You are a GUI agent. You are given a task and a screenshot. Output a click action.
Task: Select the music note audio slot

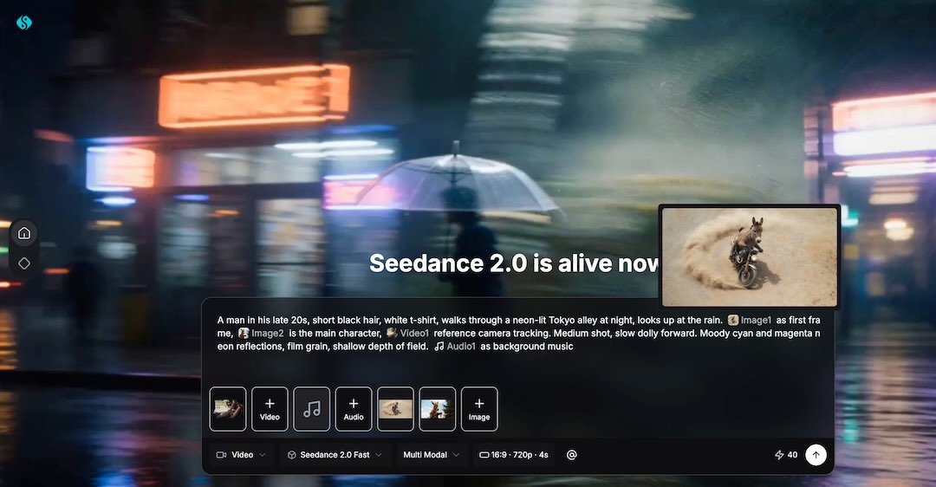pyautogui.click(x=312, y=409)
